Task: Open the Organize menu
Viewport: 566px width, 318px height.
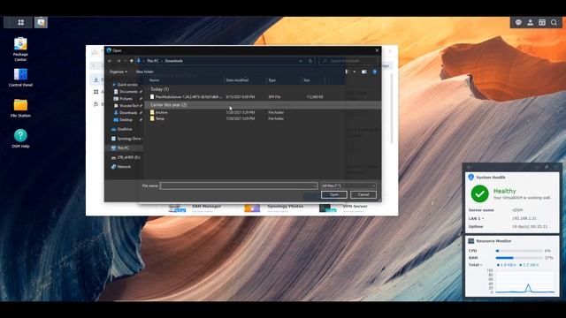Action: [x=118, y=72]
